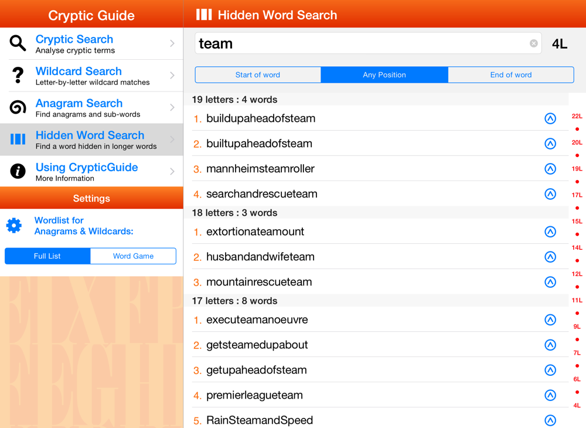Viewport: 586px width, 428px height.
Task: Click the info icon beside Using CrypticGuide
Action: [x=18, y=171]
